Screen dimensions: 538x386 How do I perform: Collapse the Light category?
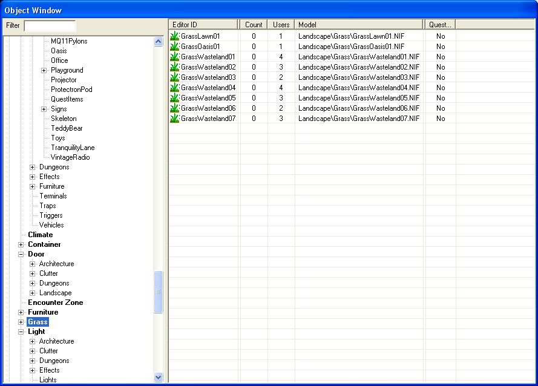tap(21, 332)
